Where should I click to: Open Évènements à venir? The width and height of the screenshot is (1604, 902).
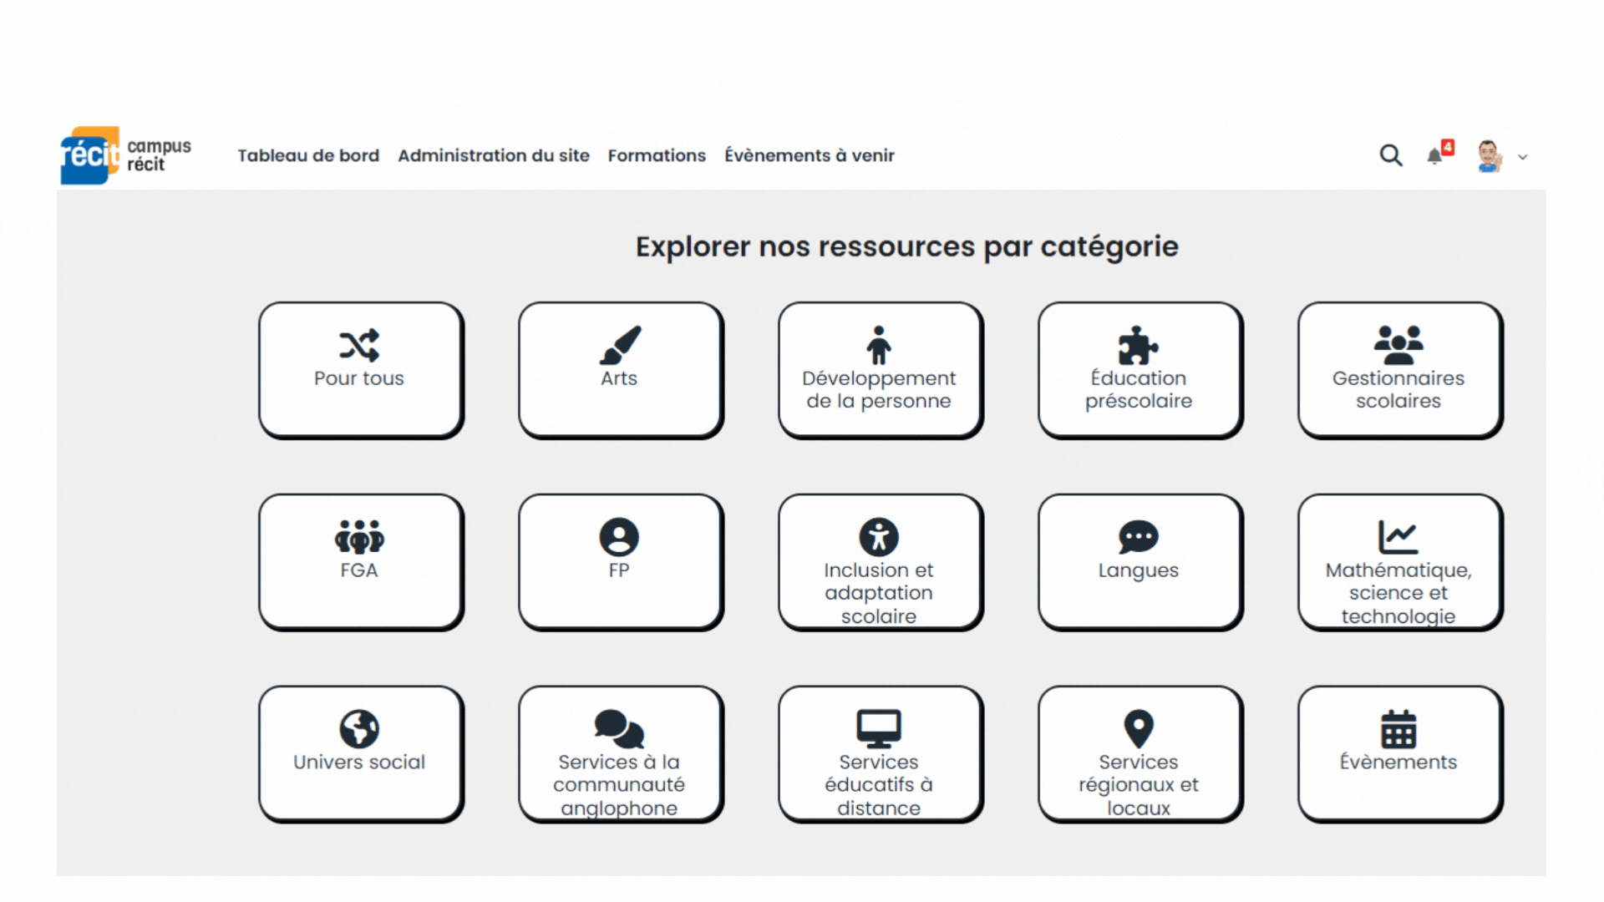coord(809,155)
